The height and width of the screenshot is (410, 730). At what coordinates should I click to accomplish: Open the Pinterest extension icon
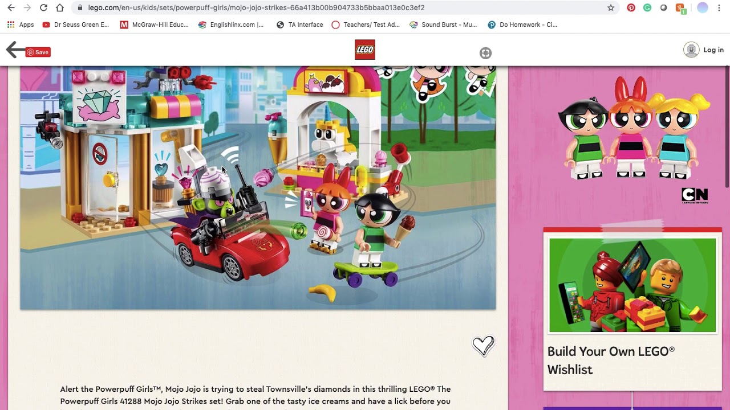(x=631, y=8)
